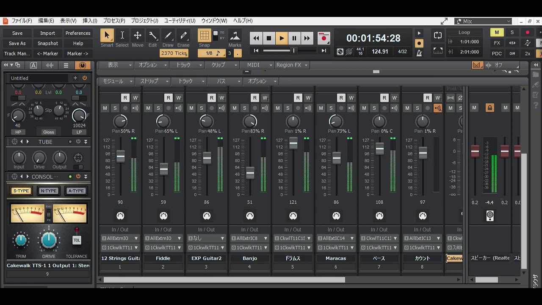Image resolution: width=542 pixels, height=305 pixels.
Task: Click the ドラムス volume fader
Action: coord(293,144)
